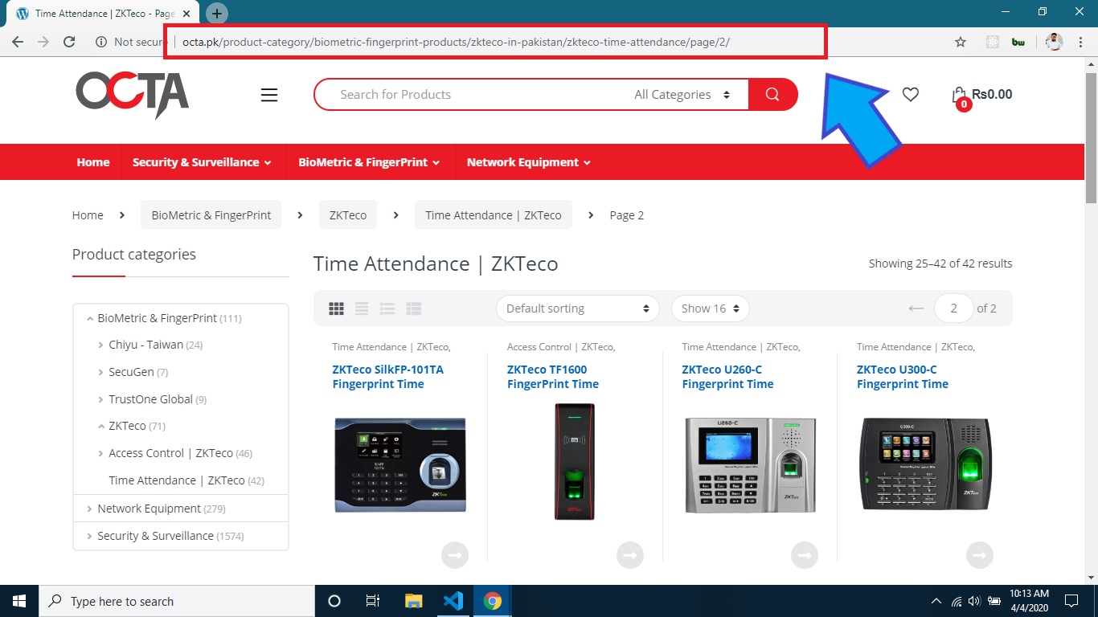Screen dimensions: 1098x617
Task: Click the red search magnifier button
Action: 772,95
